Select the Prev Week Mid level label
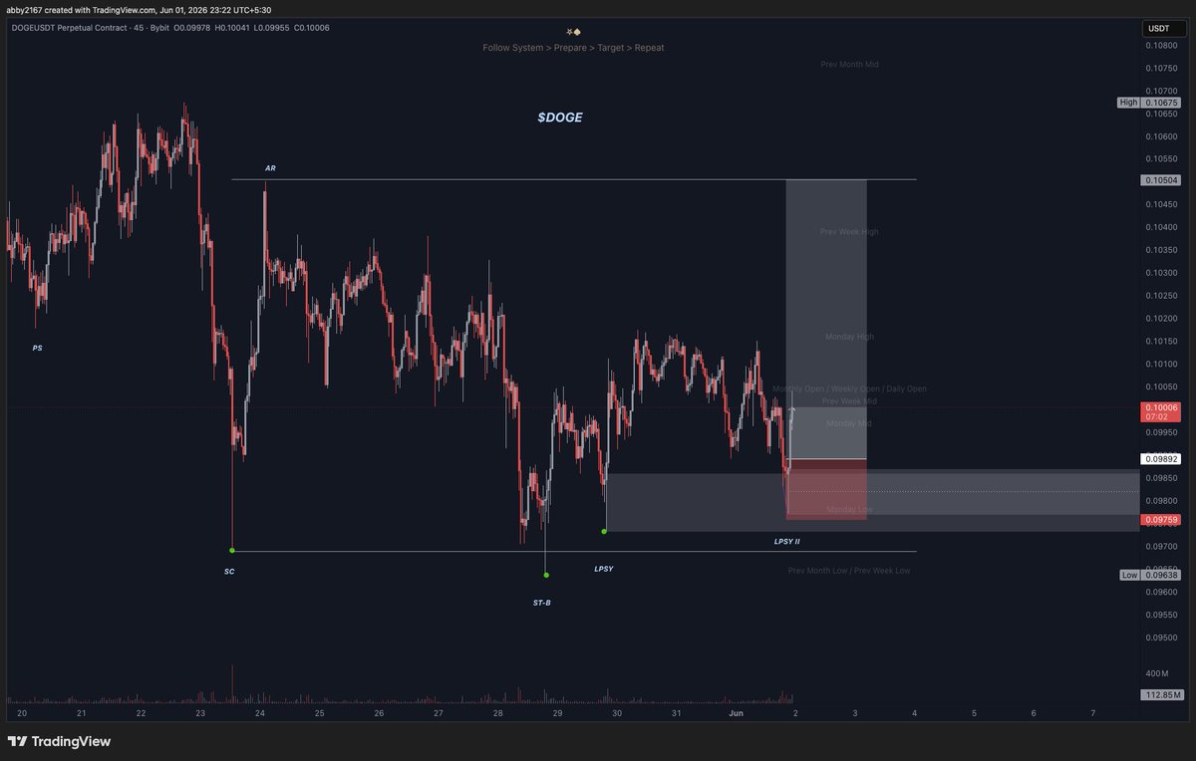This screenshot has width=1196, height=761. pos(849,400)
